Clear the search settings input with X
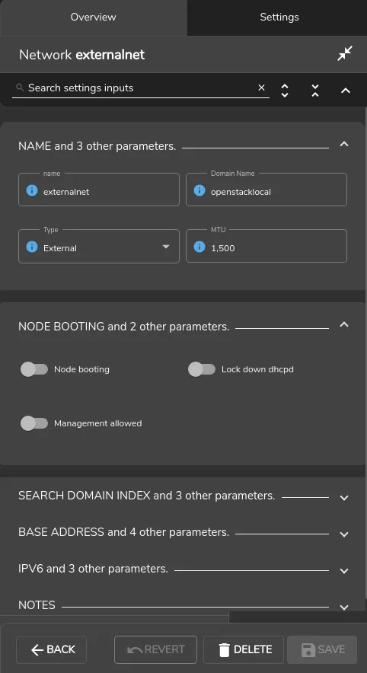Viewport: 367px width, 673px height. (261, 88)
